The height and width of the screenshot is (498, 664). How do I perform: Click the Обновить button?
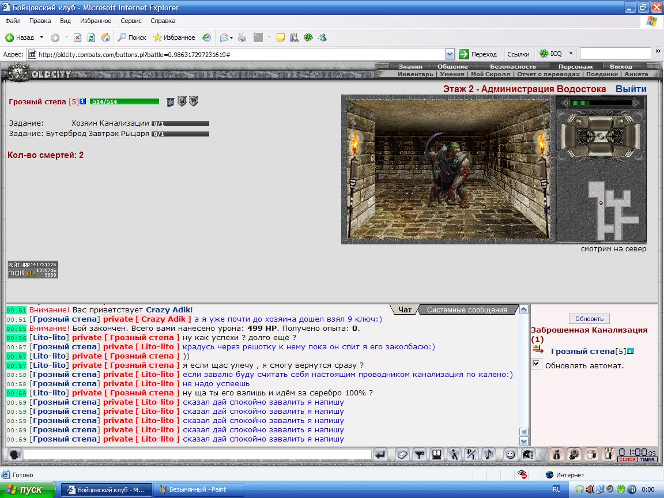[589, 318]
